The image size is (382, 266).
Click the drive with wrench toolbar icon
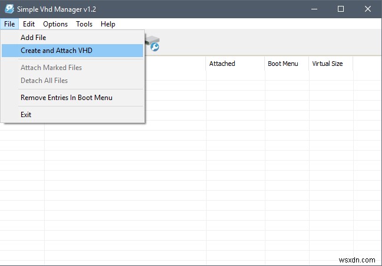[152, 43]
